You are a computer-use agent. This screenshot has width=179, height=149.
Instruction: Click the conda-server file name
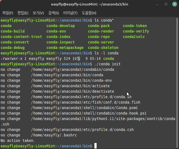pyautogui.click(x=101, y=42)
